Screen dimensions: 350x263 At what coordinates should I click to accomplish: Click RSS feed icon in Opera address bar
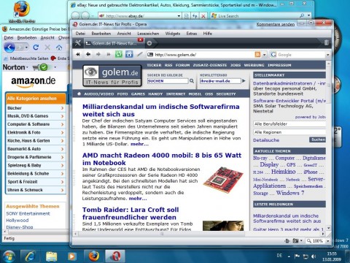[257, 55]
